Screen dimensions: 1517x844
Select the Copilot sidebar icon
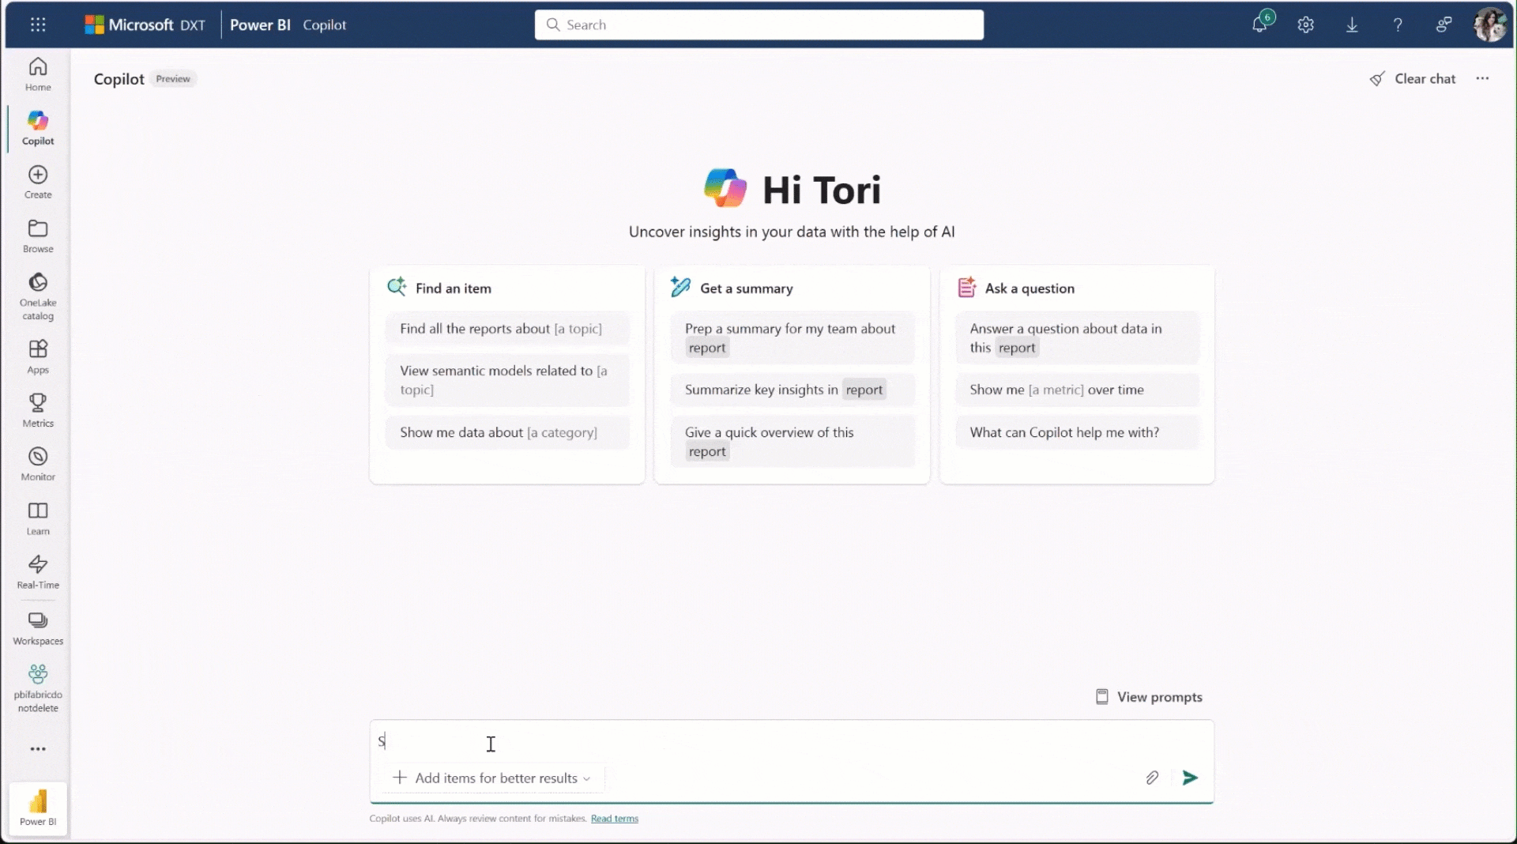pyautogui.click(x=38, y=128)
